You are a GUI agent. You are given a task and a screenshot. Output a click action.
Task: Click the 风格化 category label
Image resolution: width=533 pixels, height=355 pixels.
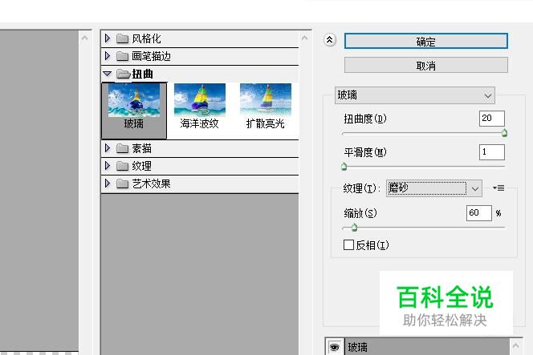click(x=146, y=38)
